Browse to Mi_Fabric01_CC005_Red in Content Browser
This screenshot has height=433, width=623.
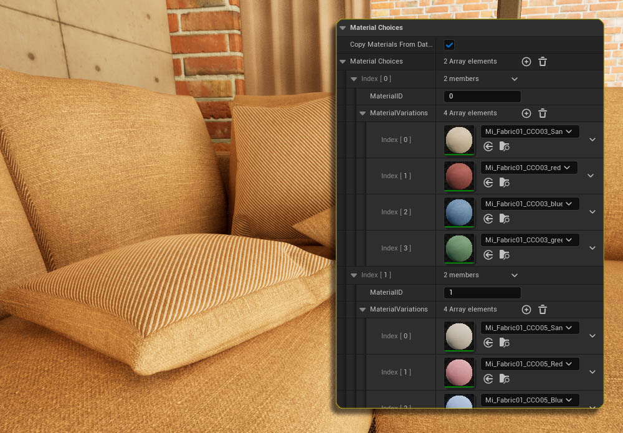click(504, 379)
